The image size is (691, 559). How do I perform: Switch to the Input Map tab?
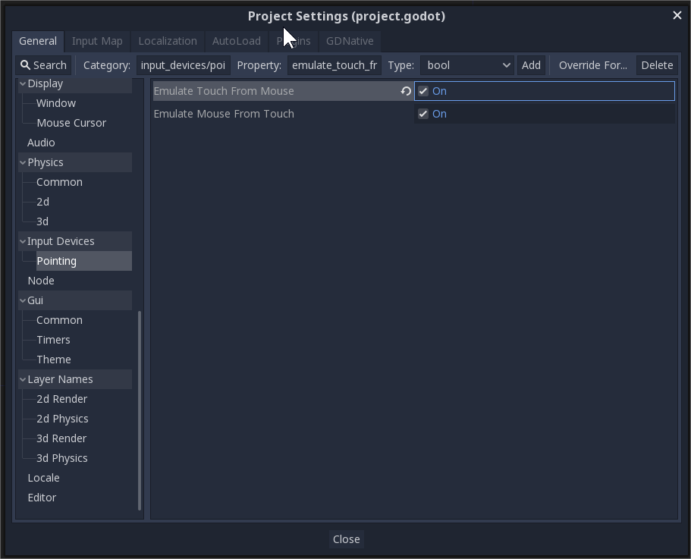(97, 41)
